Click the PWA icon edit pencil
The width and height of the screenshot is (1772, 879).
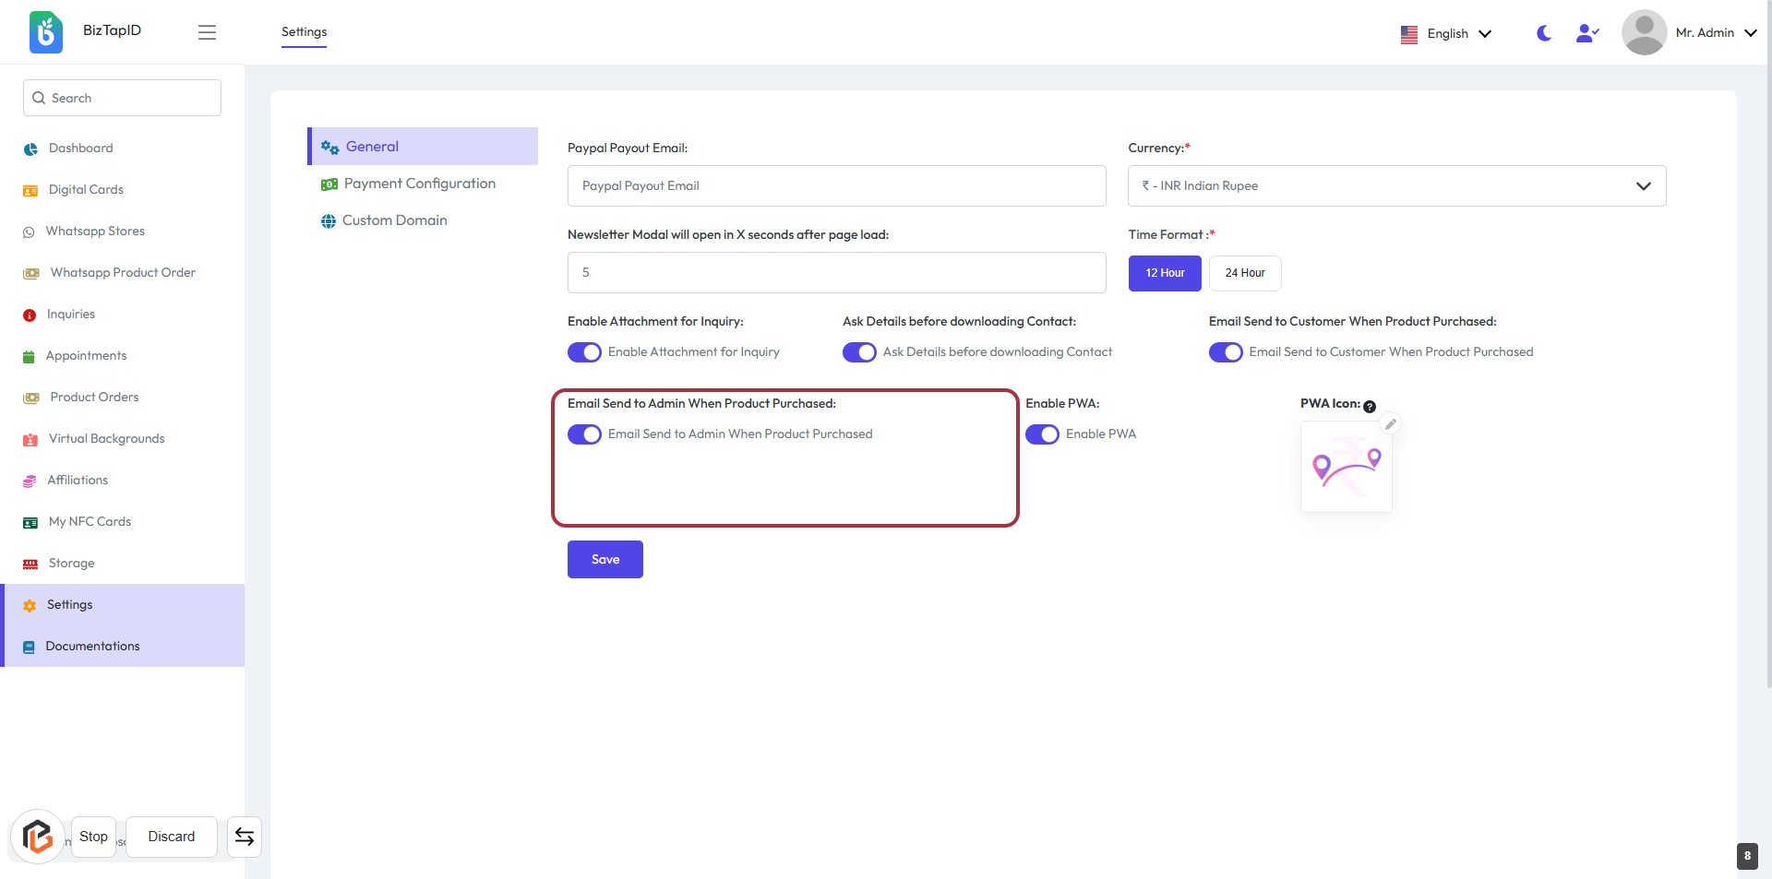[1390, 424]
